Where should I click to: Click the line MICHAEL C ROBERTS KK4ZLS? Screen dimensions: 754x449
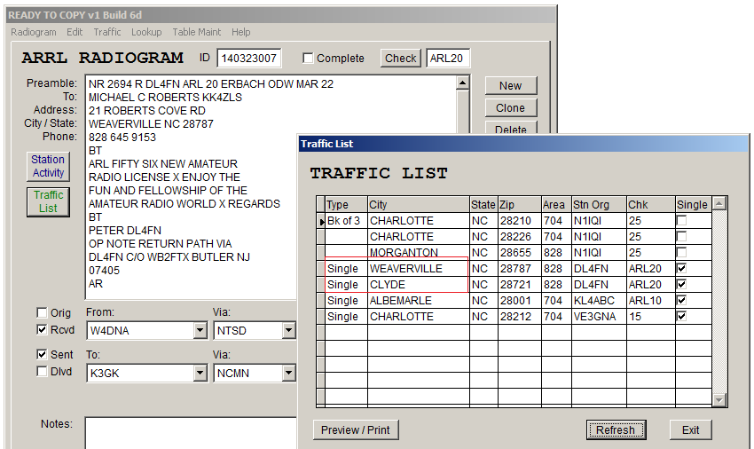(x=165, y=98)
